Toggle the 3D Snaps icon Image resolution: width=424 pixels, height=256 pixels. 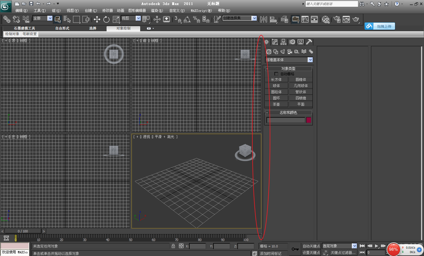click(x=178, y=19)
